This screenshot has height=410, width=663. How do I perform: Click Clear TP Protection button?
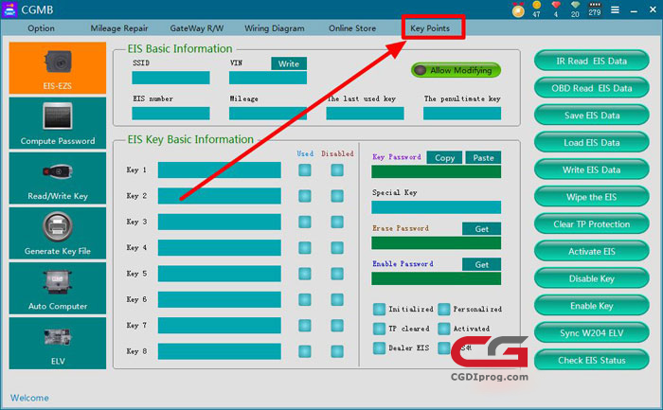[x=592, y=224]
